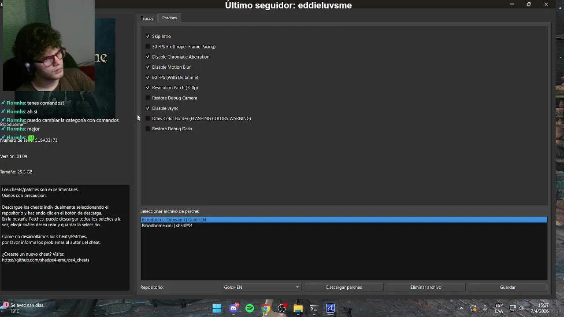Click the ps4_cheats GitHub URL text
The height and width of the screenshot is (317, 564).
click(x=45, y=260)
